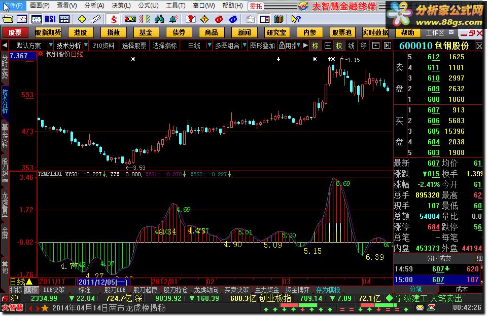Click the 日线 period yellow triangle
Screen dimensions: 488x317
coord(29,282)
